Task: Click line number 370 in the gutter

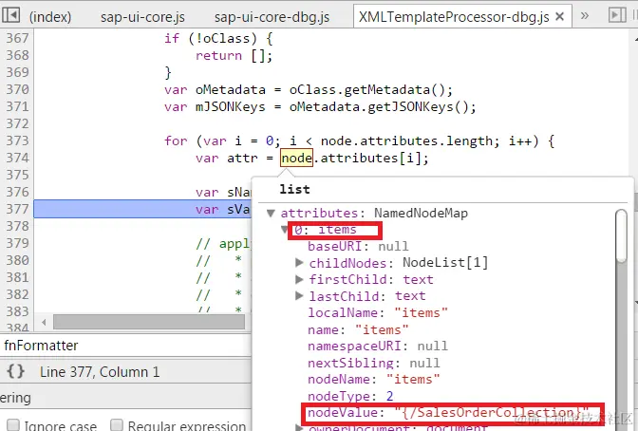Action: click(17, 89)
